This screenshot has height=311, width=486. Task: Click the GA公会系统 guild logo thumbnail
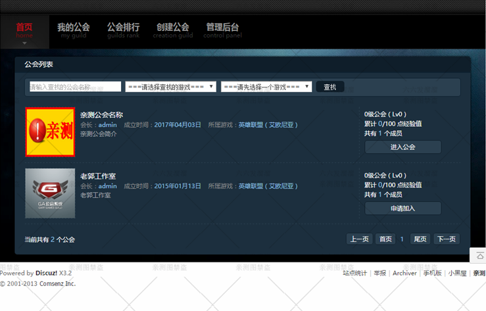coord(50,193)
